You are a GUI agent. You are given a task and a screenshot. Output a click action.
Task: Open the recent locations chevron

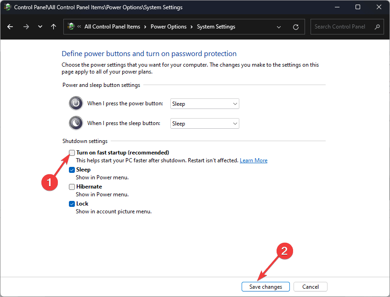(40, 27)
